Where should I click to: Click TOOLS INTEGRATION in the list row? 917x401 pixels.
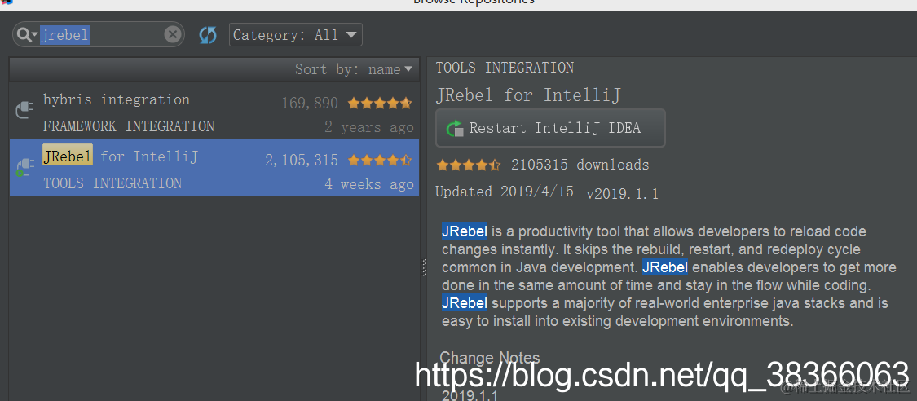click(x=112, y=183)
